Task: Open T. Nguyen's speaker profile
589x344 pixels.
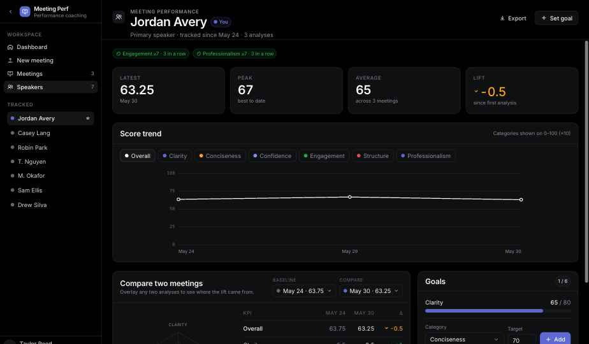Action: tap(51, 161)
